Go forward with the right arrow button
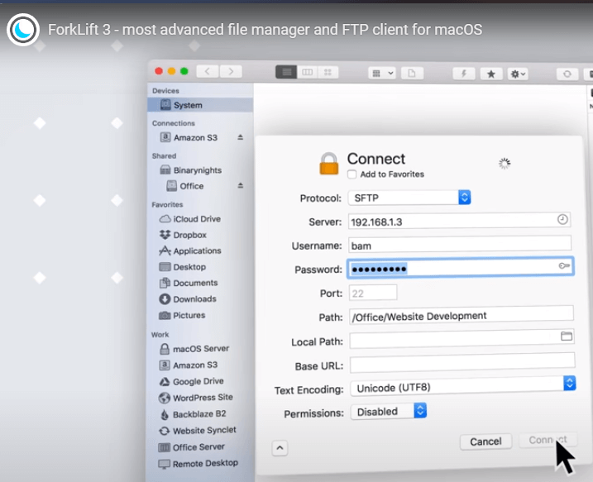 click(231, 71)
